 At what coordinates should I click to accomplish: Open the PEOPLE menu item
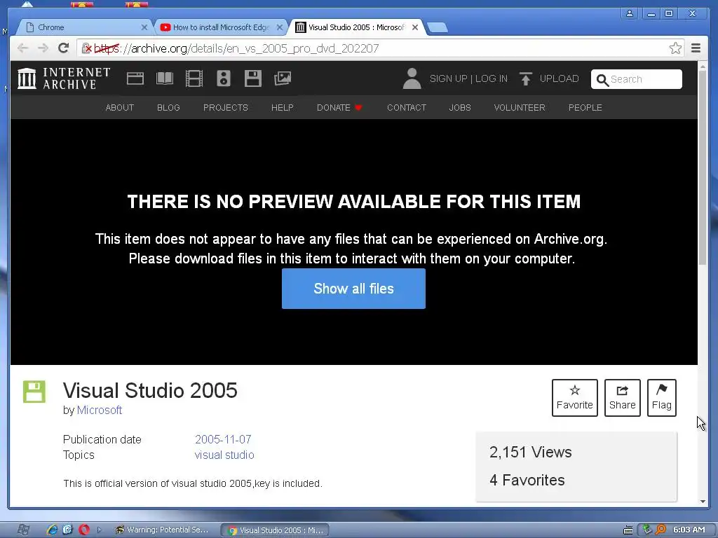point(585,107)
